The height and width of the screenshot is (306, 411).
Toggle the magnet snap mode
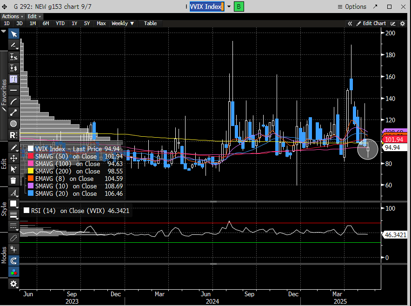(x=13, y=261)
